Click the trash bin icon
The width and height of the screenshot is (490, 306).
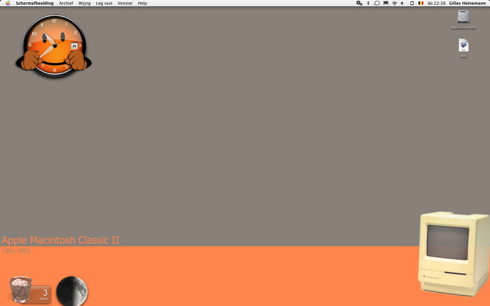tap(20, 289)
